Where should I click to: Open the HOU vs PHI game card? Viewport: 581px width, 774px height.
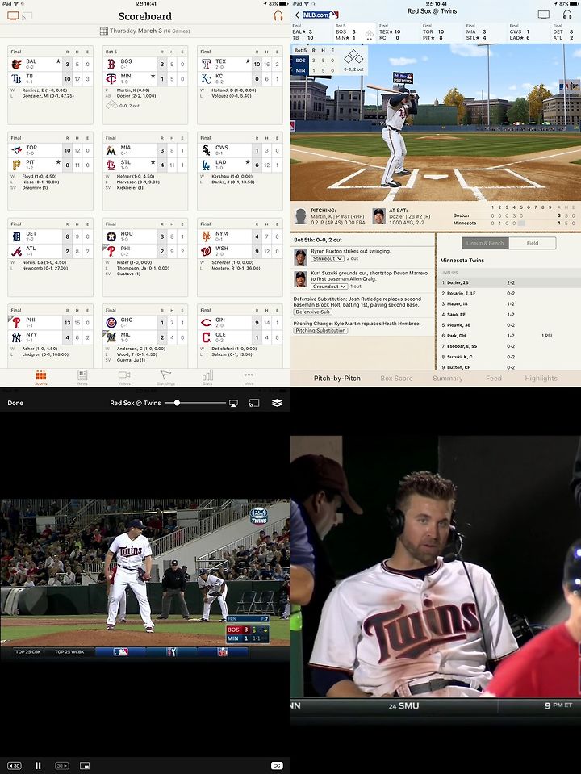coord(145,257)
